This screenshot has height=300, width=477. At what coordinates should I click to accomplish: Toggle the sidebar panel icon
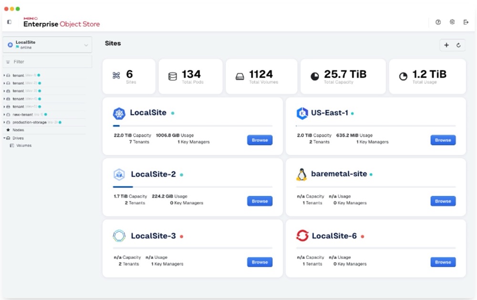[x=9, y=22]
